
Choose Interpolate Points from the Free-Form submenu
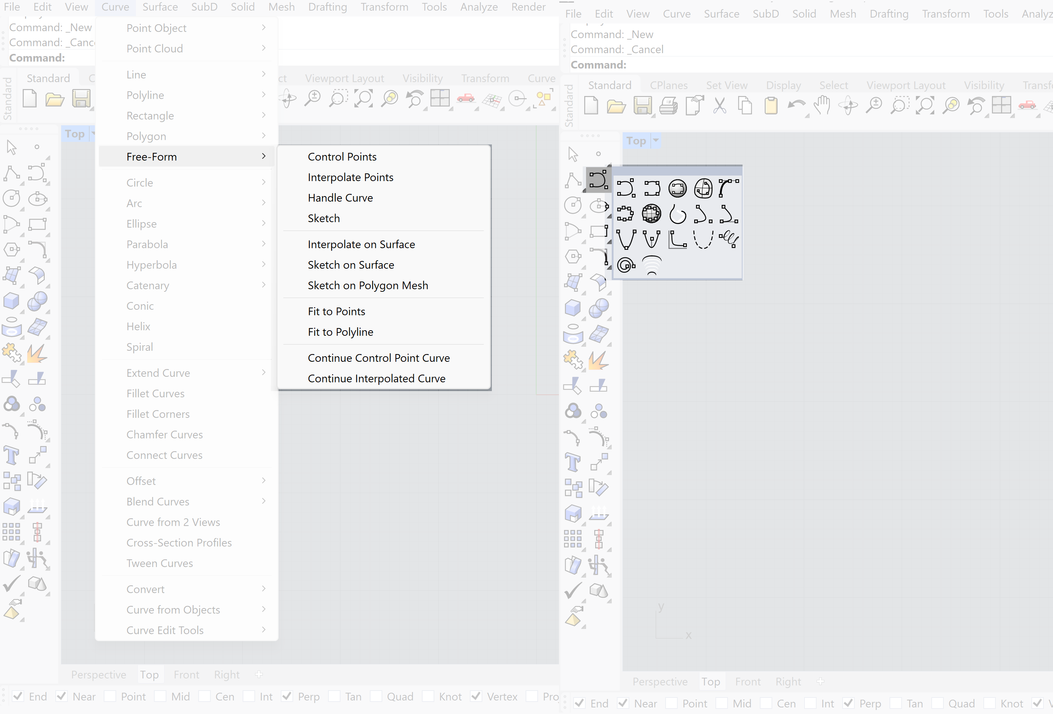click(350, 177)
